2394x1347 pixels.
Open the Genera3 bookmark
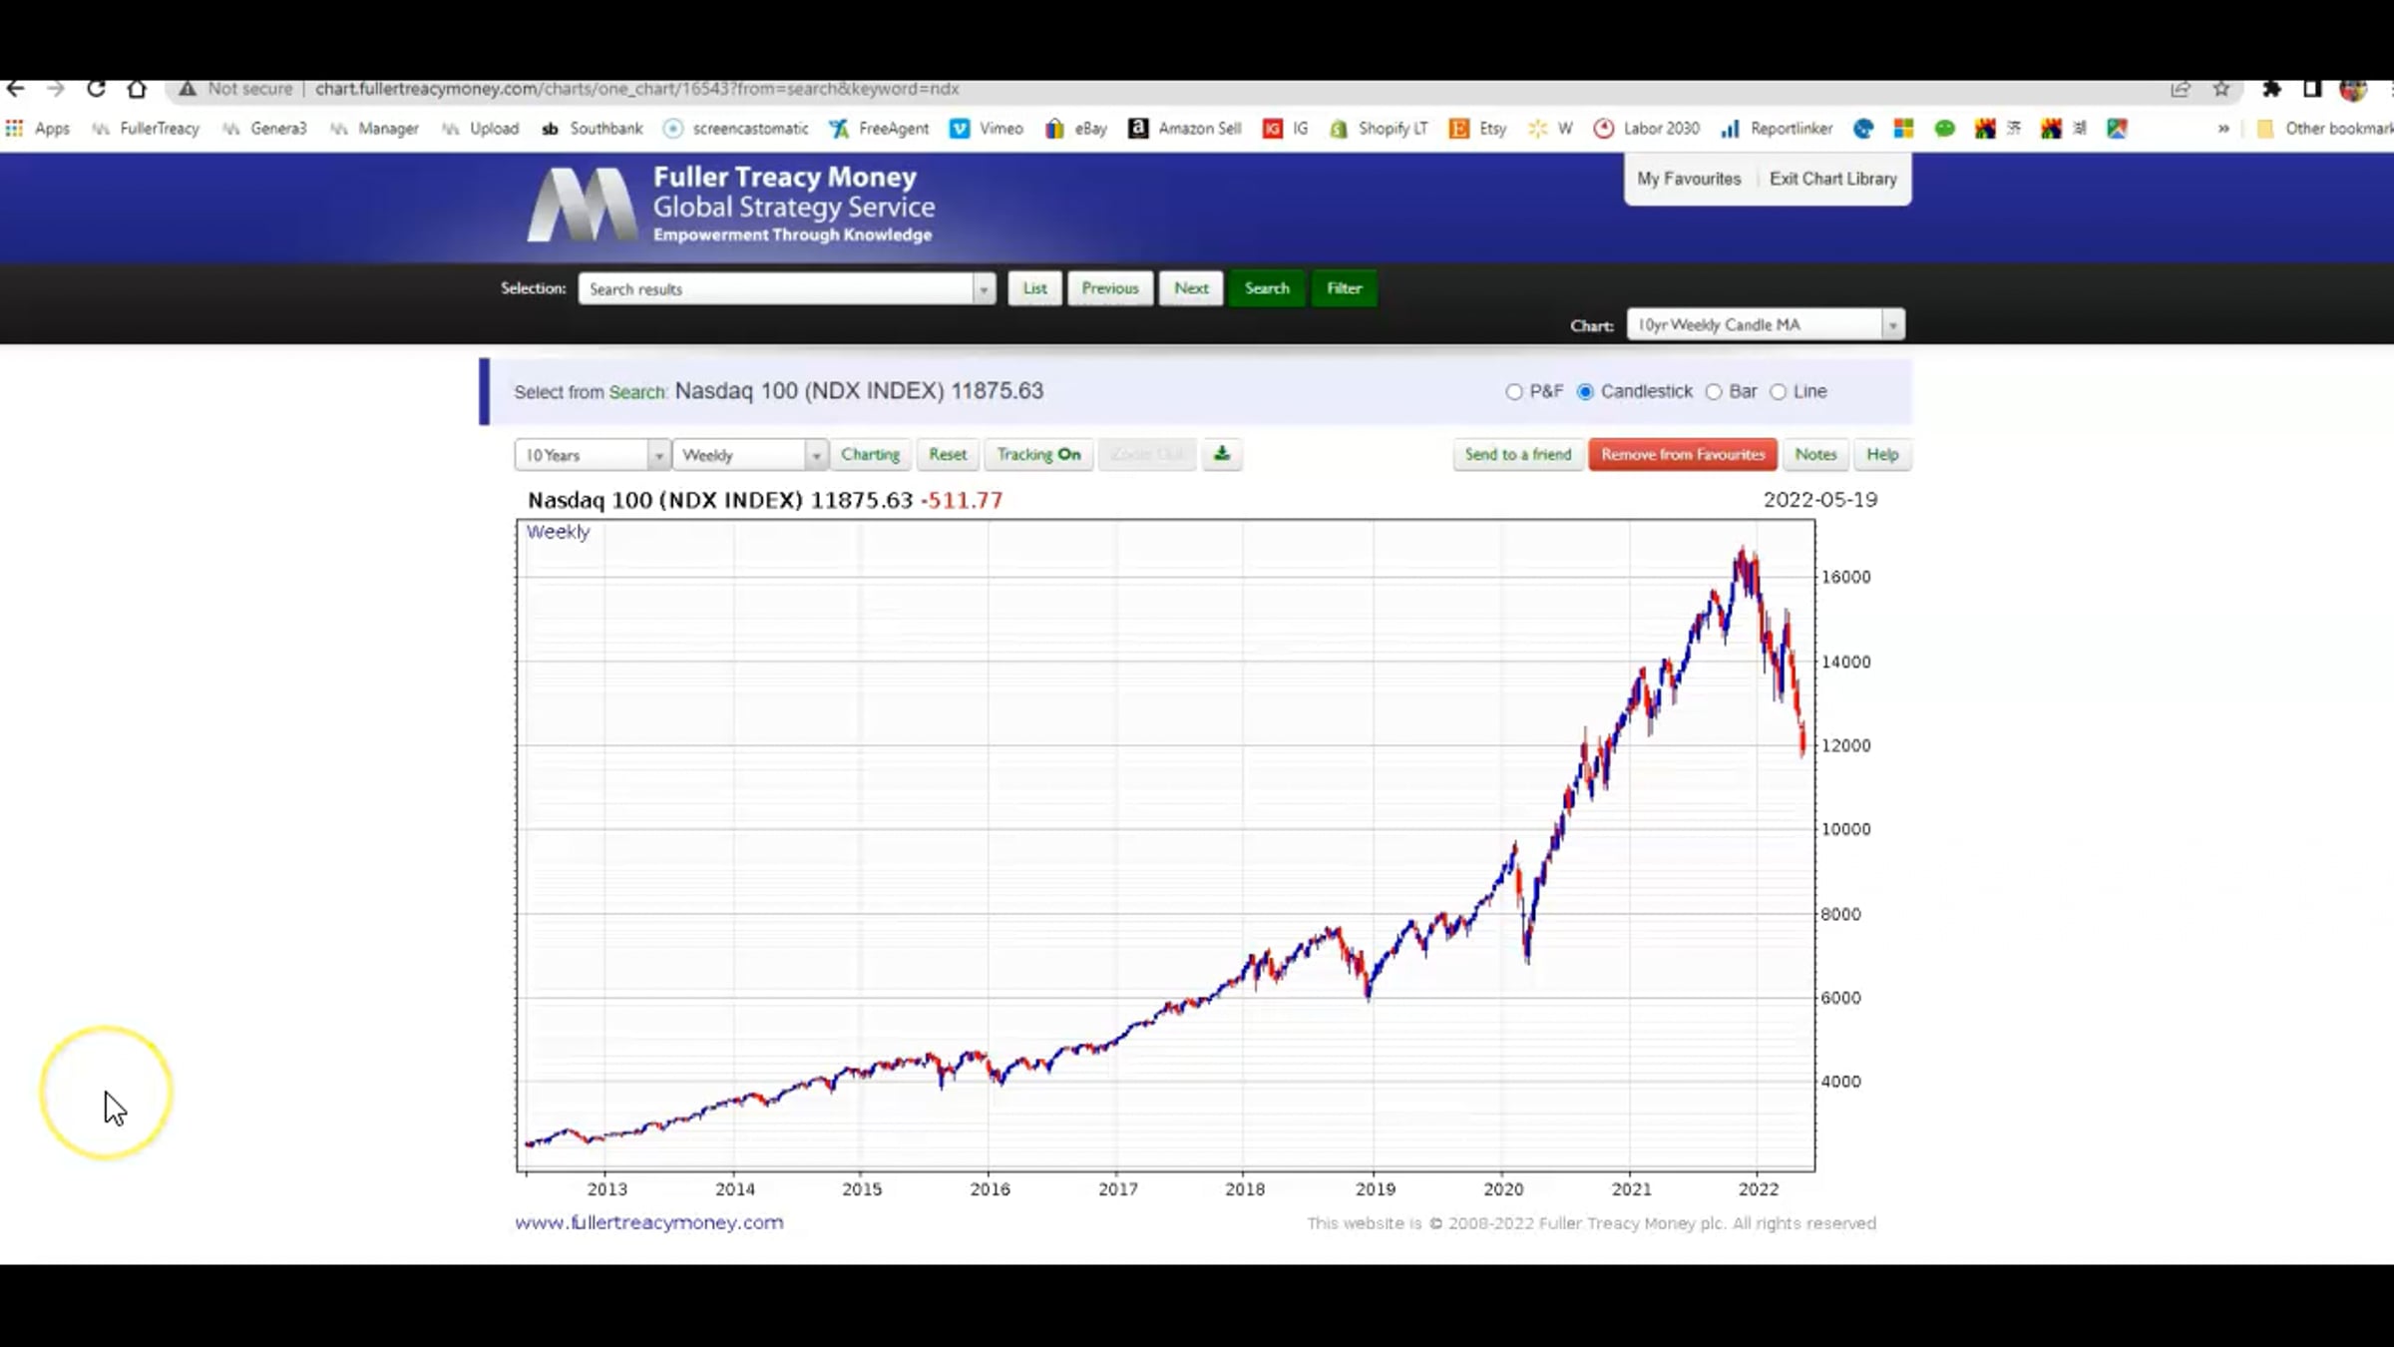point(264,129)
